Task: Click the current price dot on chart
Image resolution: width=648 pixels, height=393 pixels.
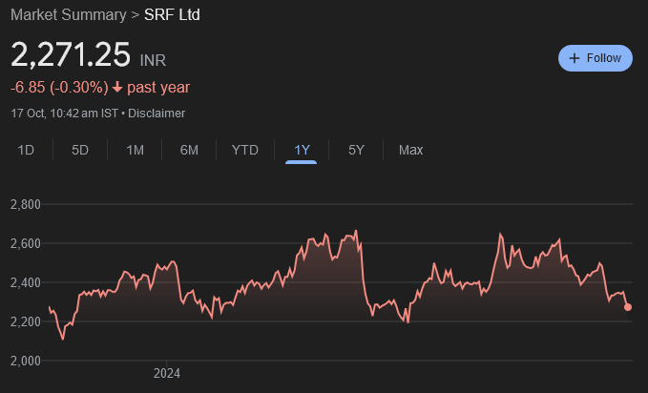Action: pos(628,307)
